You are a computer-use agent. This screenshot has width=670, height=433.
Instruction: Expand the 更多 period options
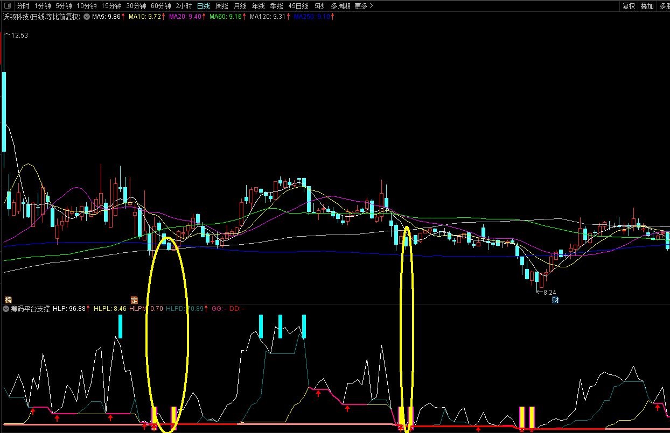(363, 6)
